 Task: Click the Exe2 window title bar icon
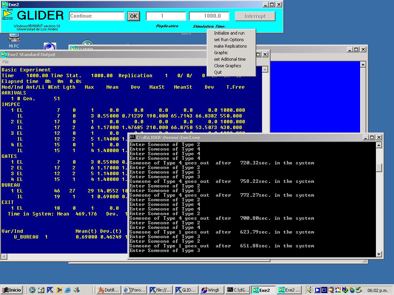pos(5,5)
